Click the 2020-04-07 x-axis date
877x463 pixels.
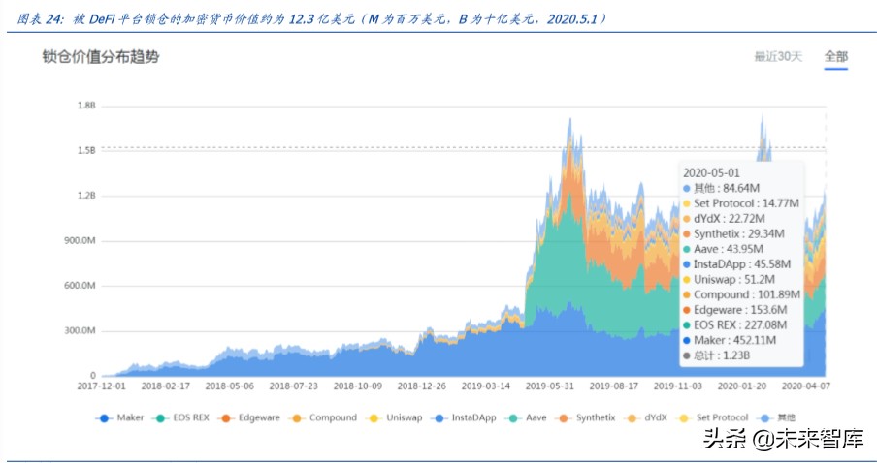(806, 386)
